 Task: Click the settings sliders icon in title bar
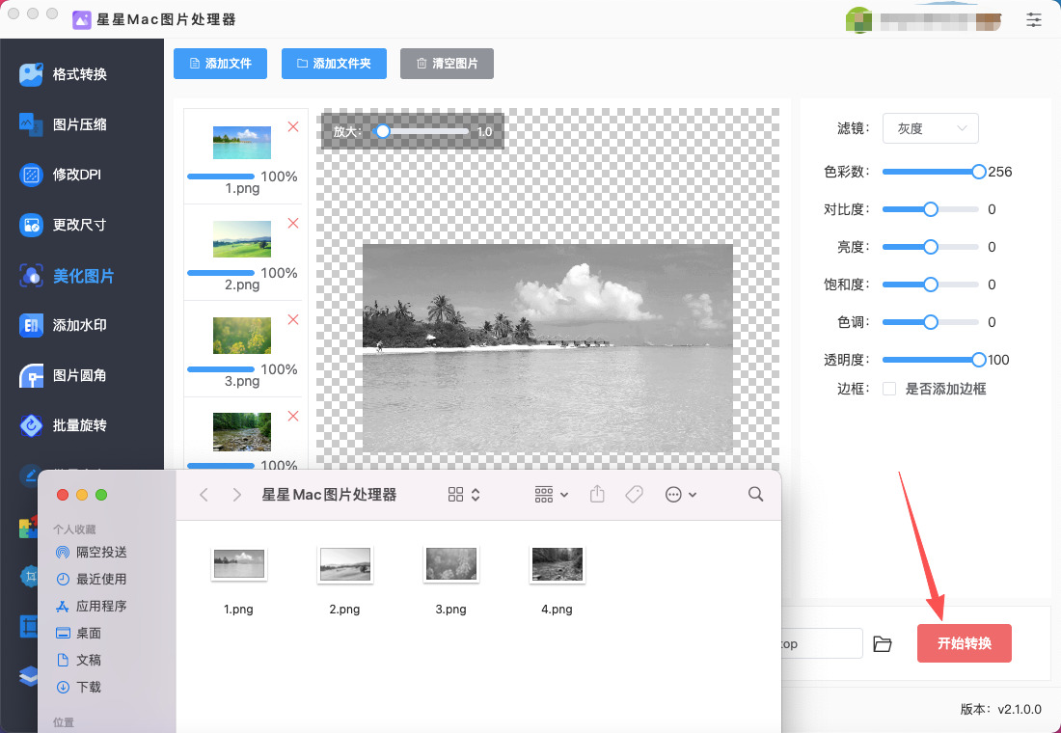1034,19
